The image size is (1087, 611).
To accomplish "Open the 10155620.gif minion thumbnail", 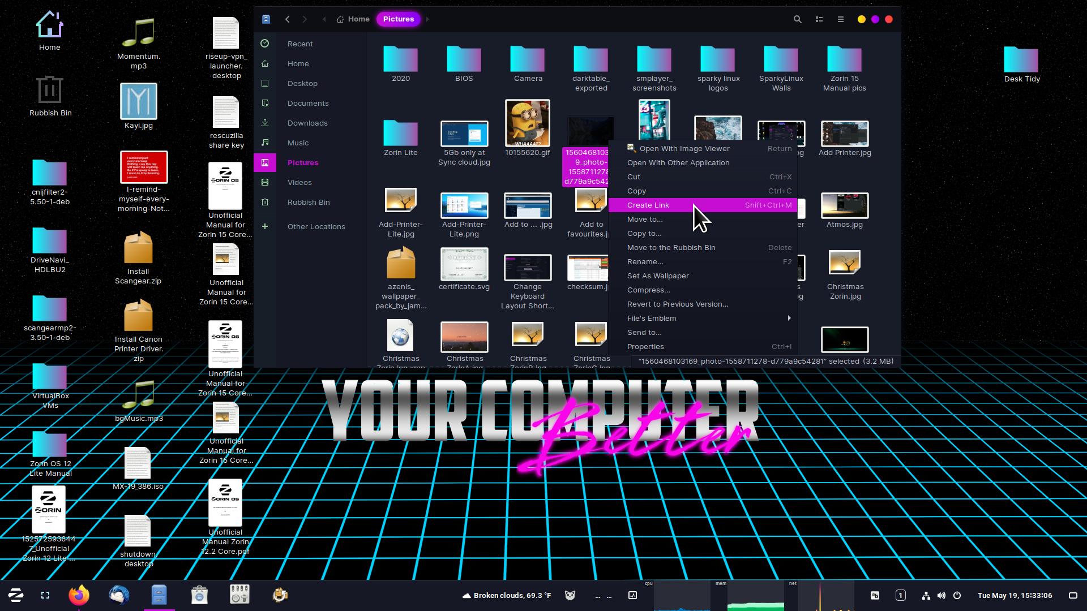I will 527,123.
